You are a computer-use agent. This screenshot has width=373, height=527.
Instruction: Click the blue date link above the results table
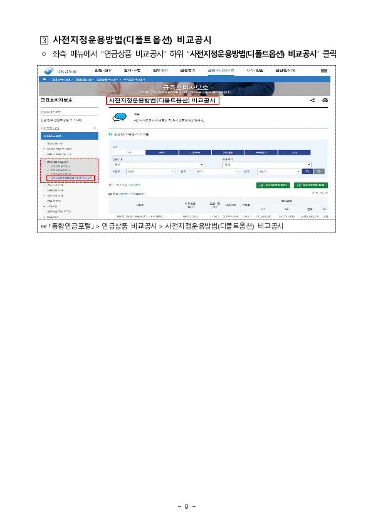coord(135,185)
